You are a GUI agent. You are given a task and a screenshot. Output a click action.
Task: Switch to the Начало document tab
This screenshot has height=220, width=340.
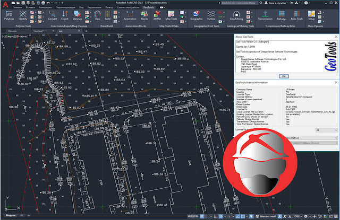click(12, 31)
